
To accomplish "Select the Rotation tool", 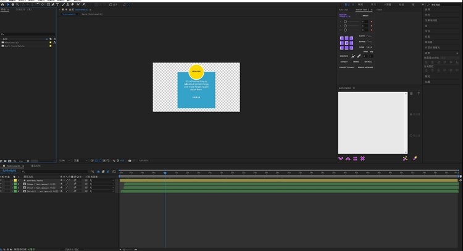I will point(38,5).
